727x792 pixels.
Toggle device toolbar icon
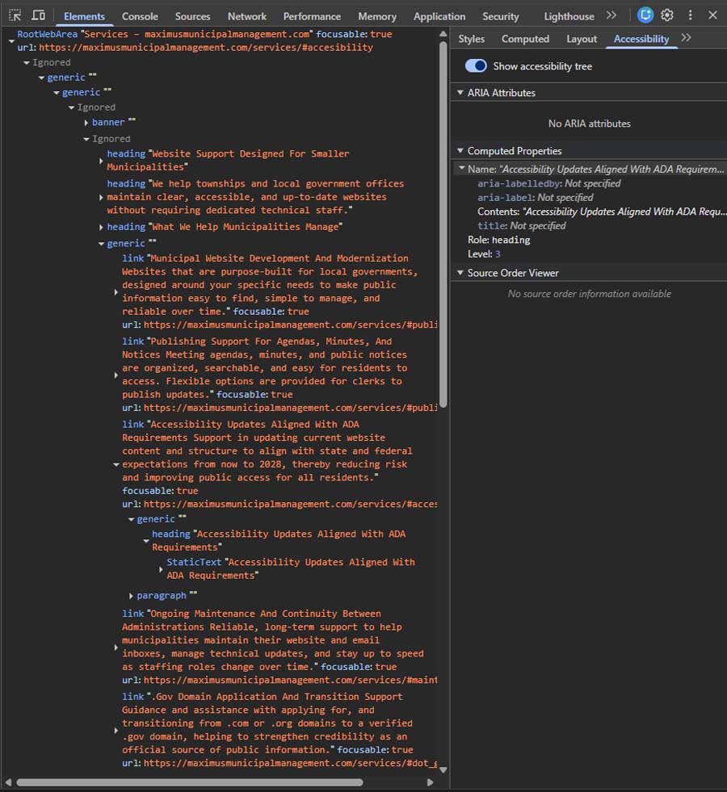pyautogui.click(x=39, y=15)
